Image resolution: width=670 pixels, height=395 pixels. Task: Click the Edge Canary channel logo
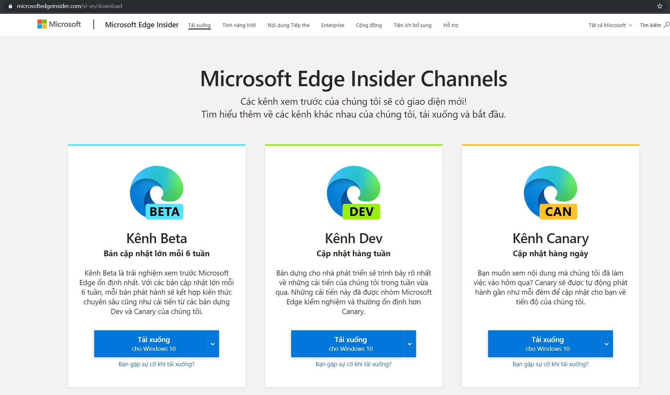click(x=551, y=193)
